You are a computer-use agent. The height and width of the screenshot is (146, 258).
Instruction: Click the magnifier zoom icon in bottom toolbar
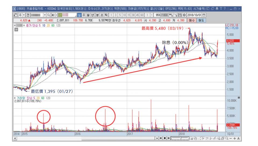click(x=227, y=138)
